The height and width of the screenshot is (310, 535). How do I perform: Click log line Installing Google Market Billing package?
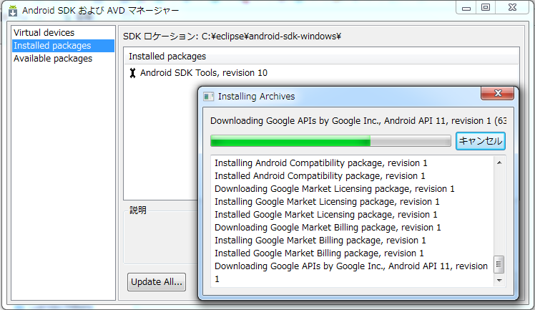click(320, 241)
